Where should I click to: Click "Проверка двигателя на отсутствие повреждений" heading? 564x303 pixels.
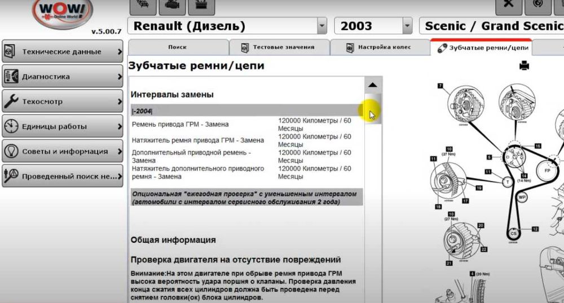[236, 260]
